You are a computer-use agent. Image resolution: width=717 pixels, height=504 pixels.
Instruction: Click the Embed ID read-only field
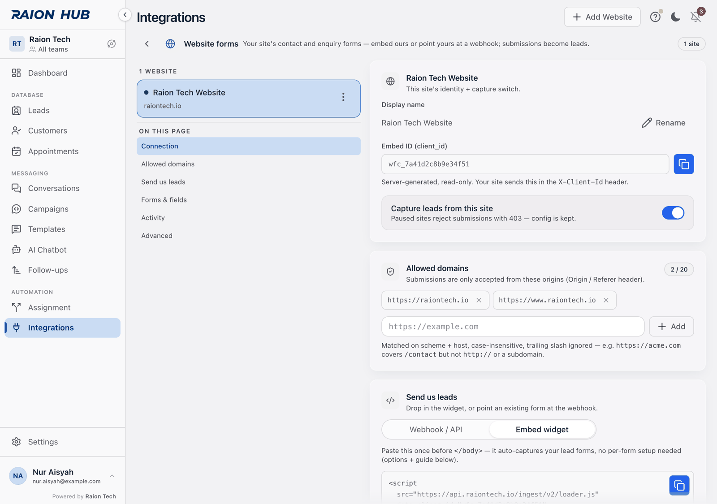pyautogui.click(x=525, y=164)
